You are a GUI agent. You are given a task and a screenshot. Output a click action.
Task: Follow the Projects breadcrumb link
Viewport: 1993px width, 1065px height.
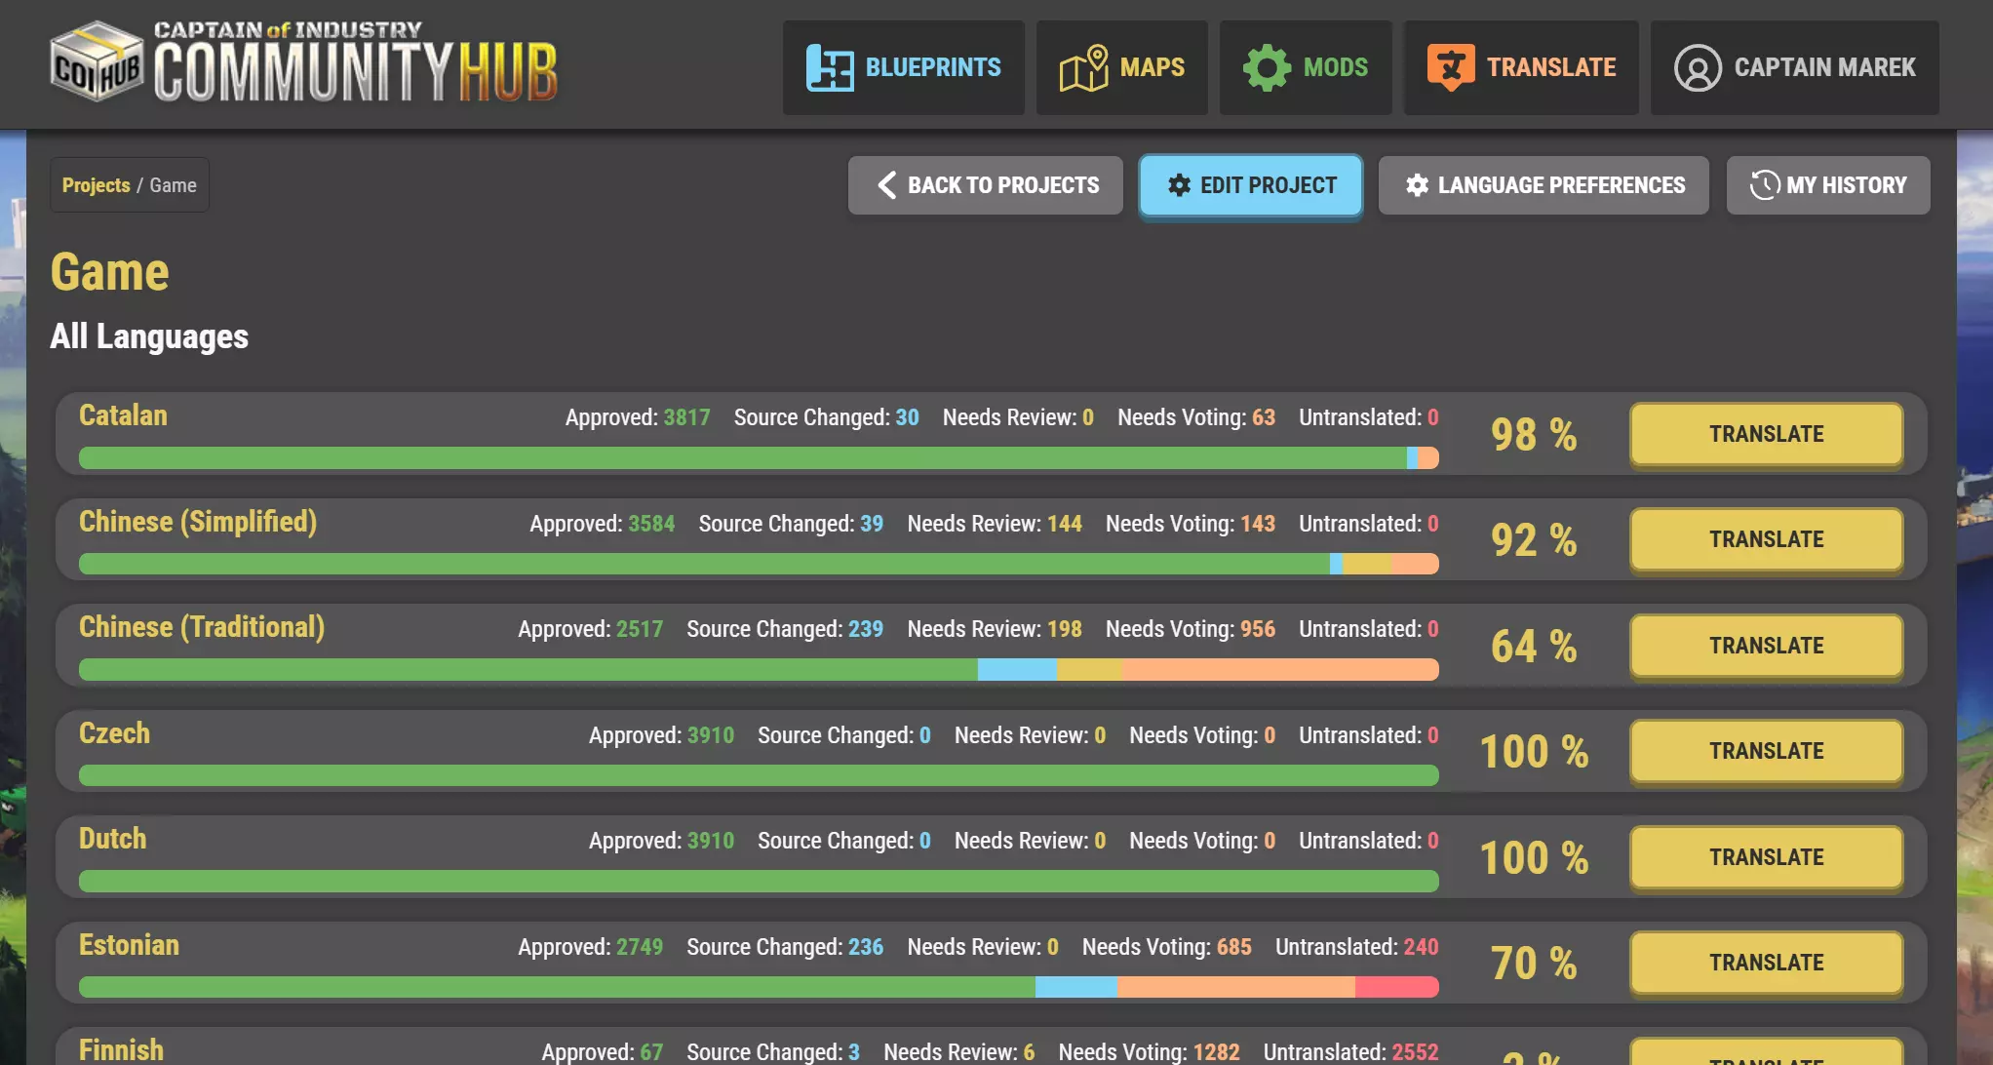(96, 185)
